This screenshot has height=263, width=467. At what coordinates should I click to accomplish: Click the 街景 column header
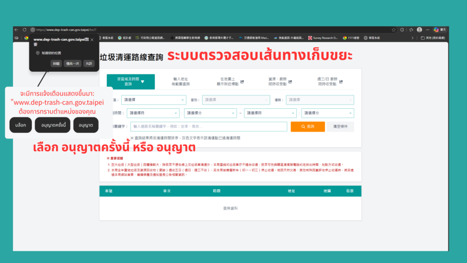pyautogui.click(x=350, y=191)
